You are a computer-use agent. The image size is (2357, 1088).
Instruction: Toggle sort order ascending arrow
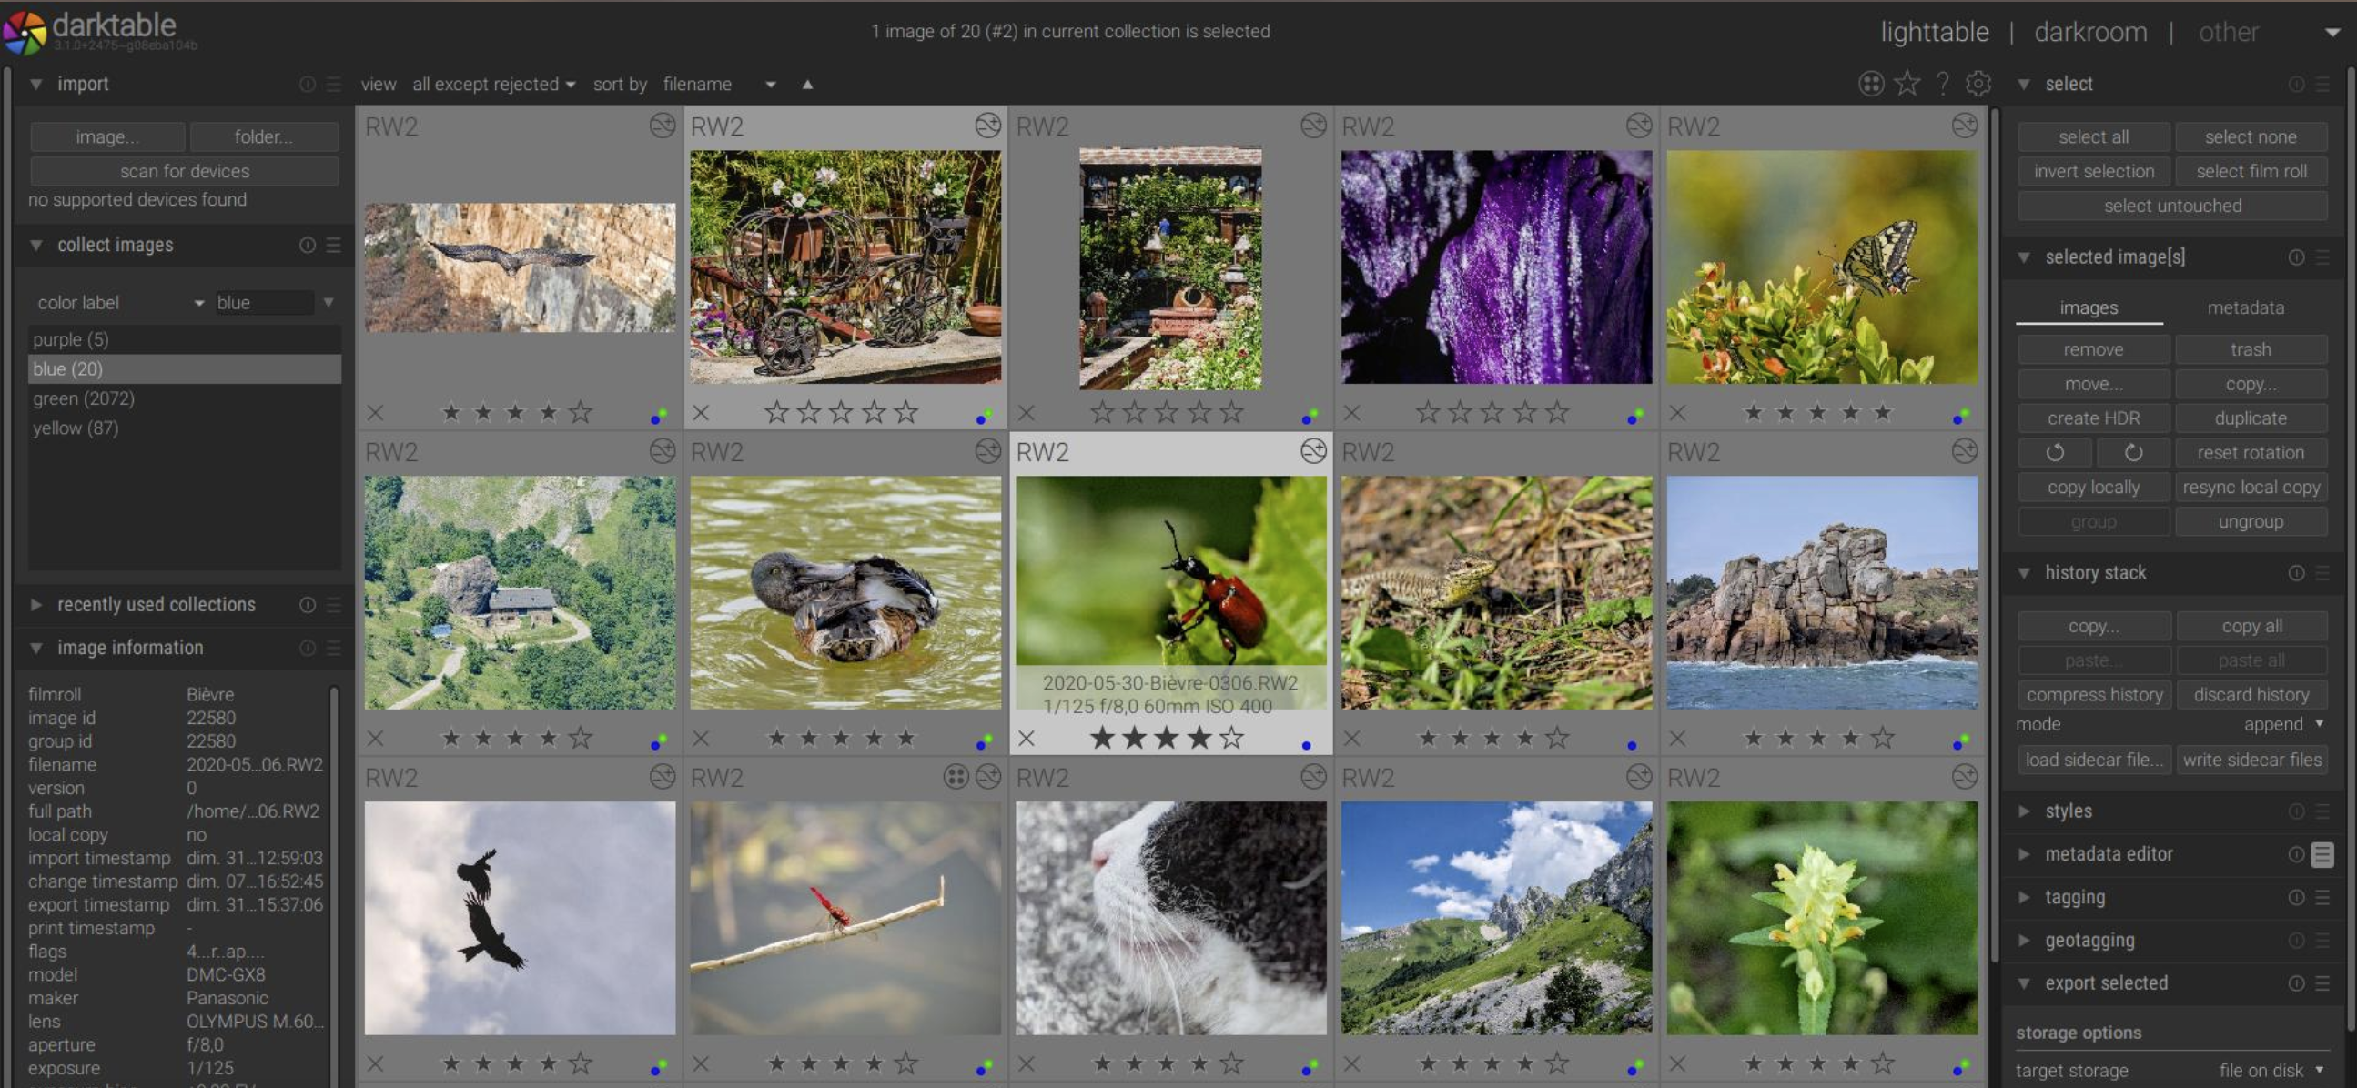point(807,84)
